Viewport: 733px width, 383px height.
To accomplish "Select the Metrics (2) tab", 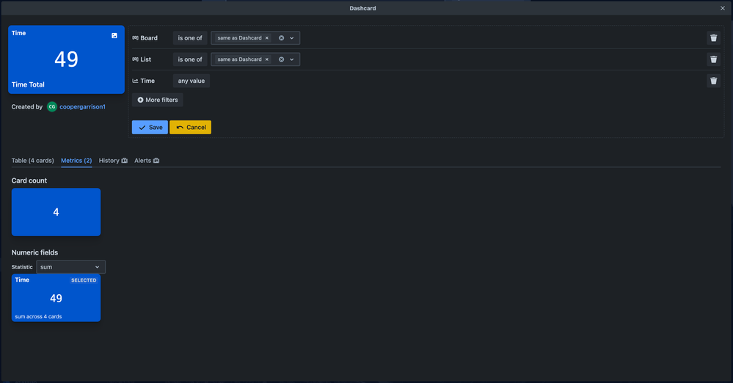I will coord(76,161).
